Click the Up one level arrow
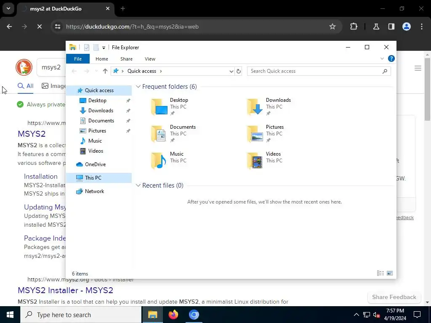431x323 pixels. click(x=105, y=71)
